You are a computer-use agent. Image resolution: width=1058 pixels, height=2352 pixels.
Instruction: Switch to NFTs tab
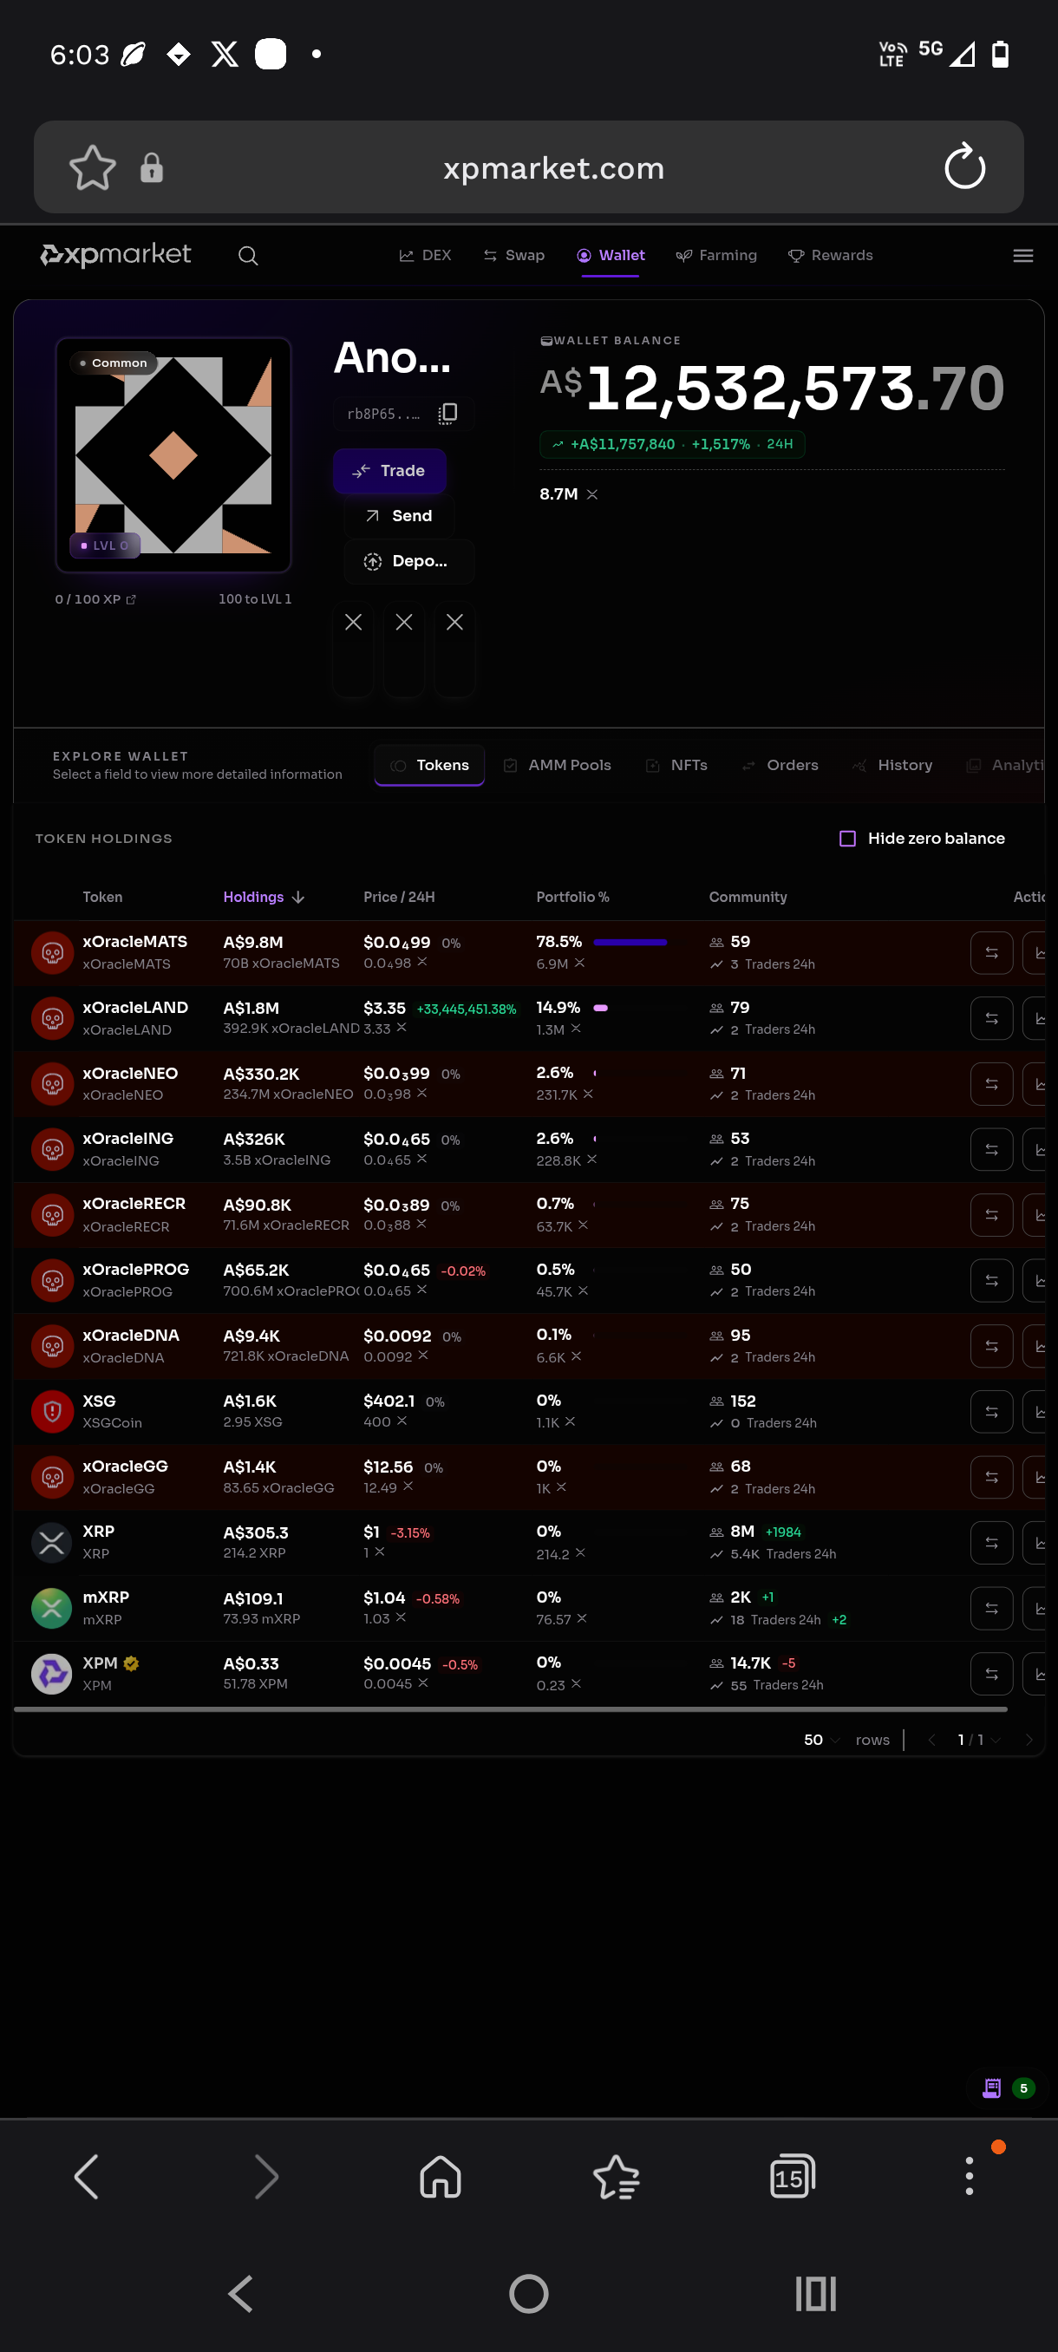(x=676, y=765)
